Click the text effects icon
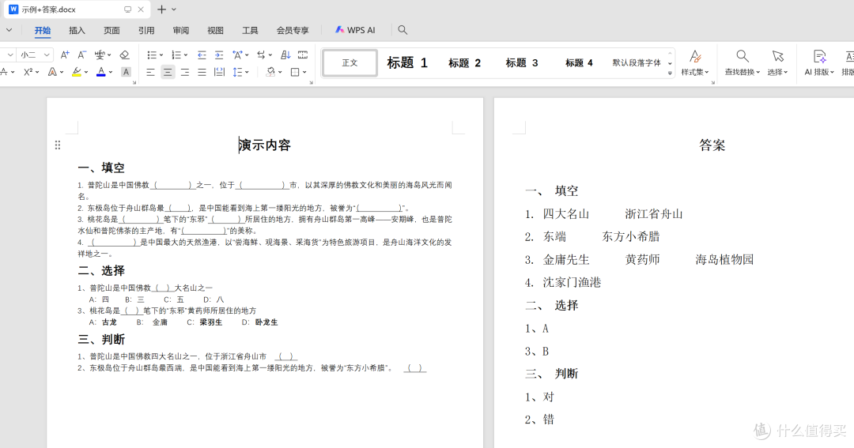 (52, 72)
